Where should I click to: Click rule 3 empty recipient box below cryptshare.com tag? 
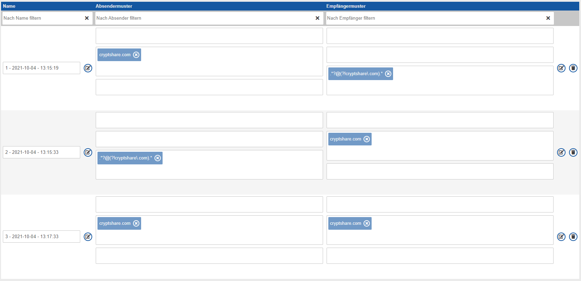pyautogui.click(x=440, y=256)
